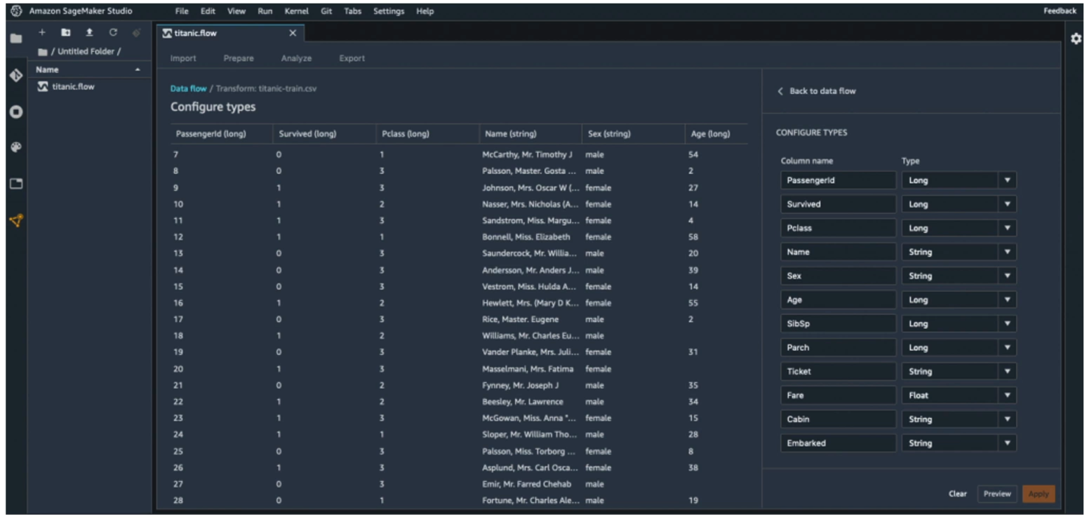Open the Settings menu
The width and height of the screenshot is (1089, 519).
[389, 11]
